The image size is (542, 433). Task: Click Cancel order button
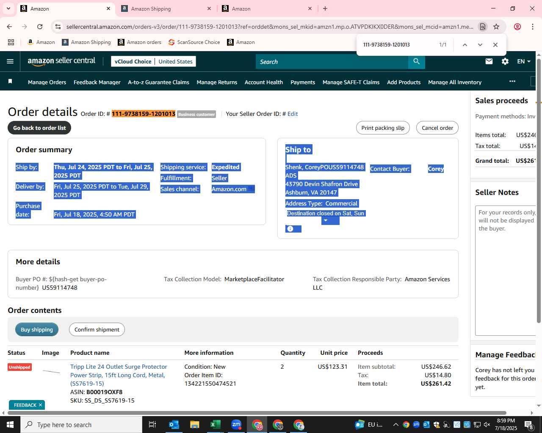437,128
